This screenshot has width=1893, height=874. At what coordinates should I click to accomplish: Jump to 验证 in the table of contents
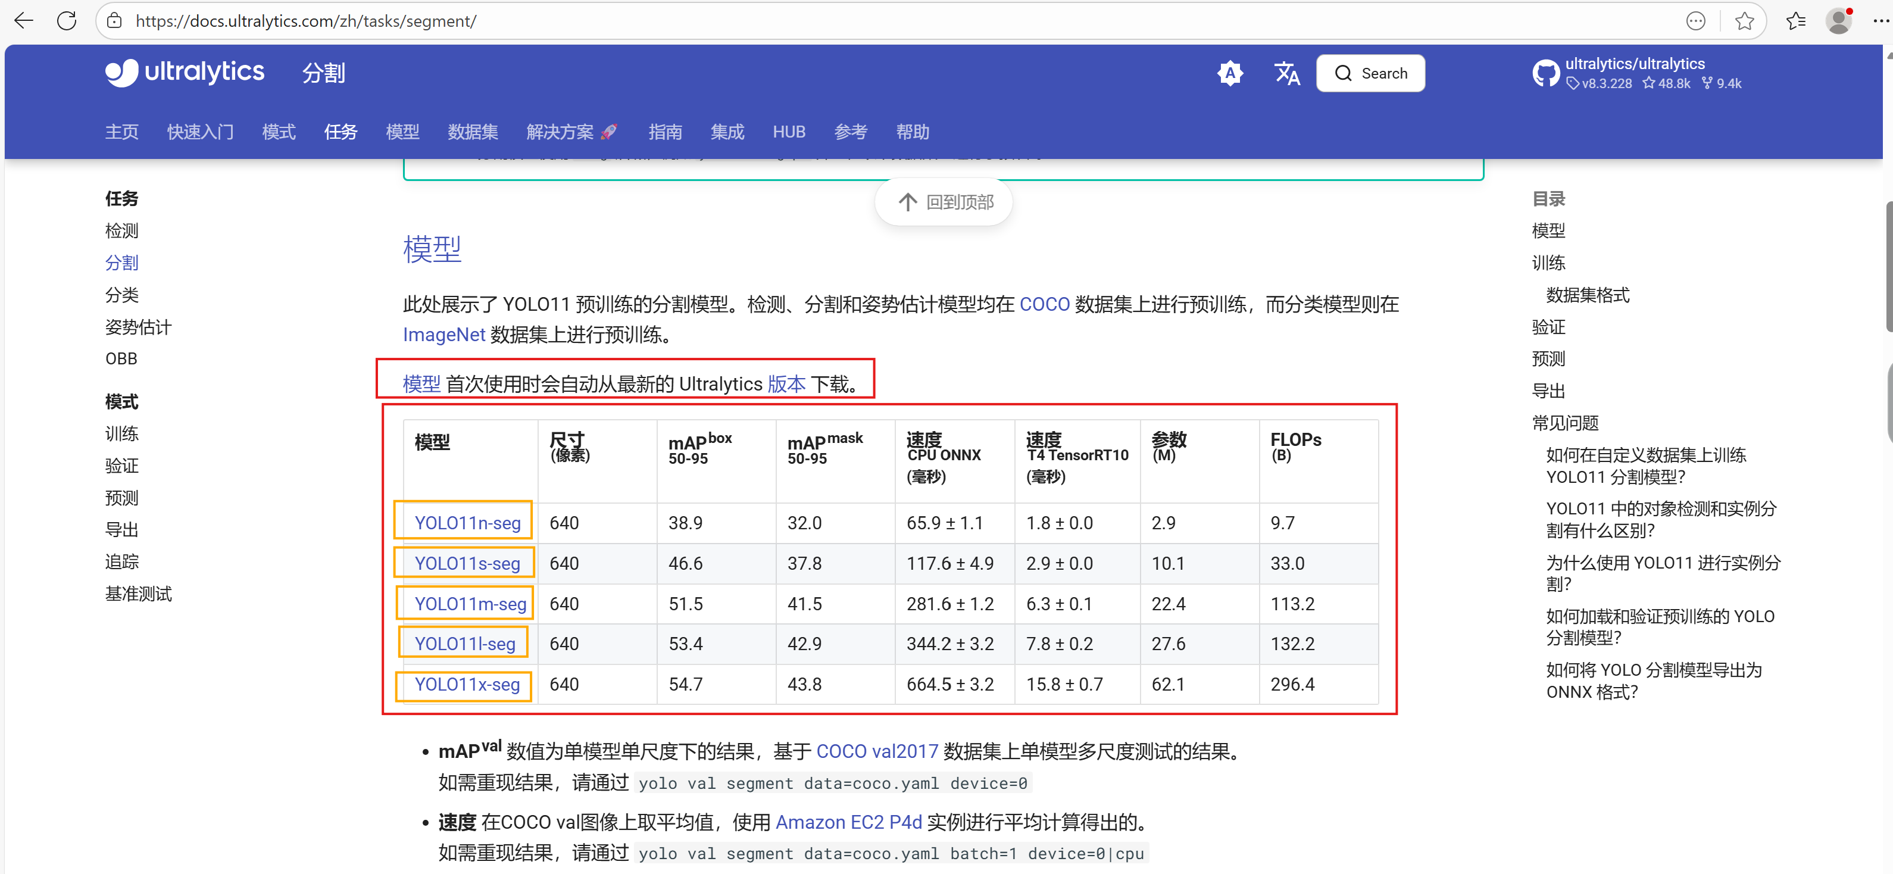1548,327
